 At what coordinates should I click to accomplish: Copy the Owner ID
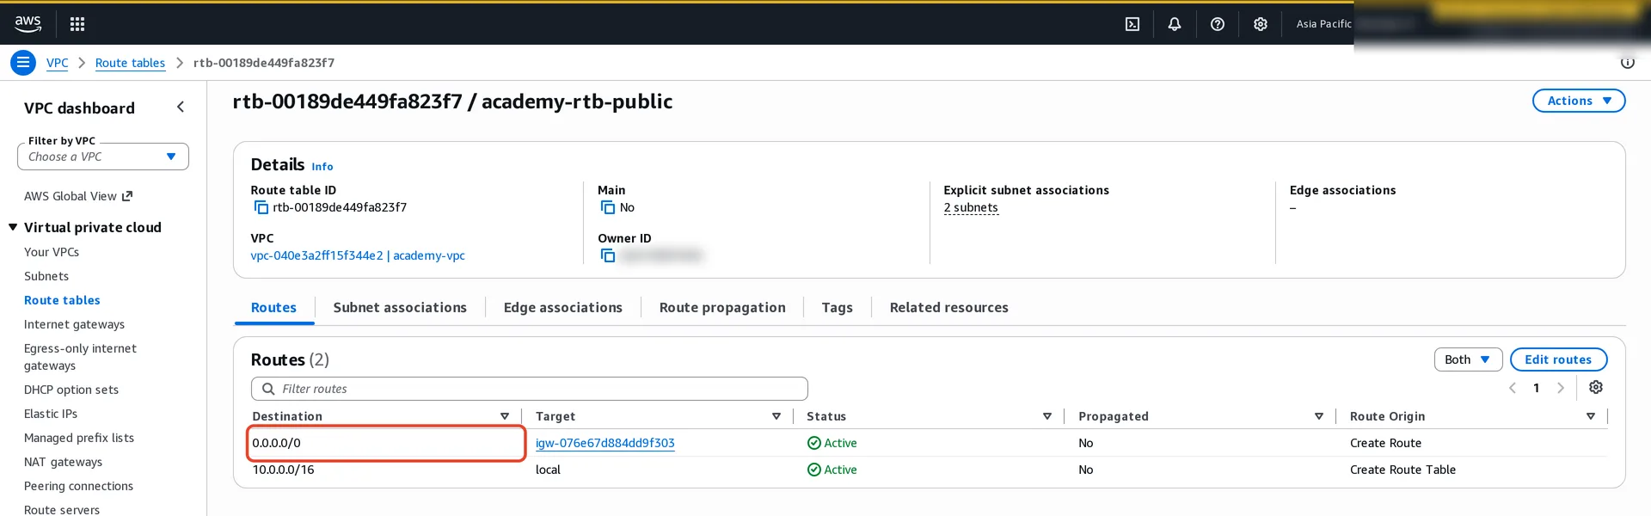pyautogui.click(x=608, y=255)
